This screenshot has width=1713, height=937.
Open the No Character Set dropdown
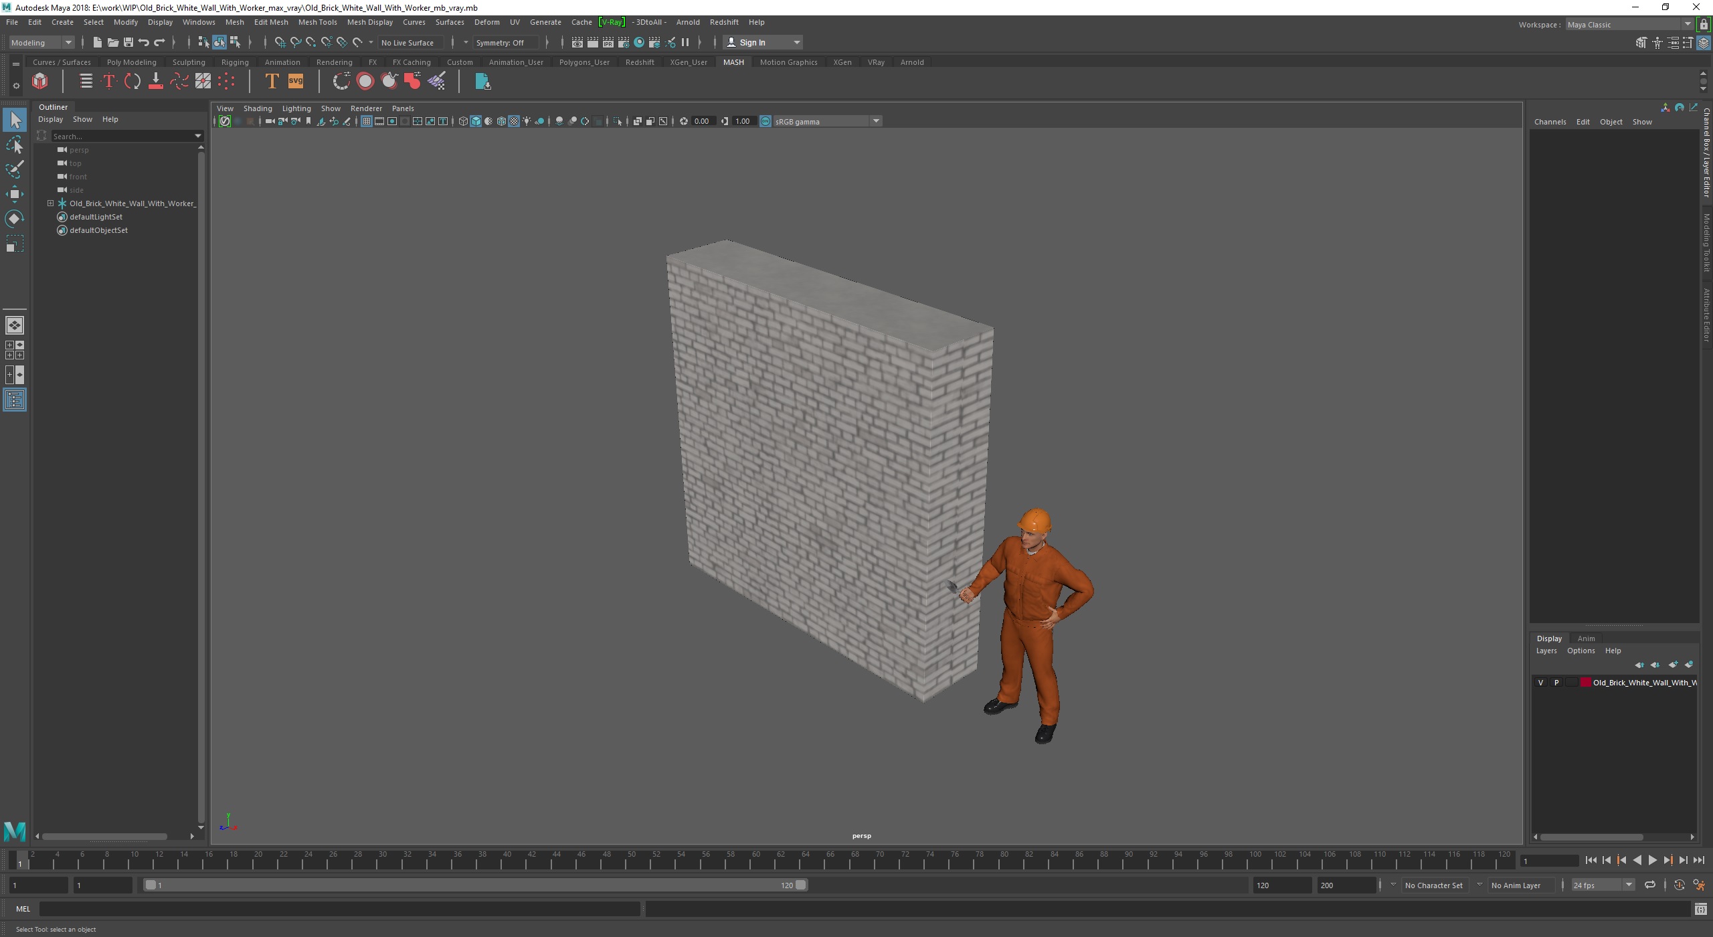(1433, 885)
